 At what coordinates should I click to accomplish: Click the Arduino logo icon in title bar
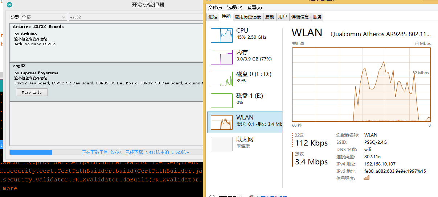coord(9,5)
